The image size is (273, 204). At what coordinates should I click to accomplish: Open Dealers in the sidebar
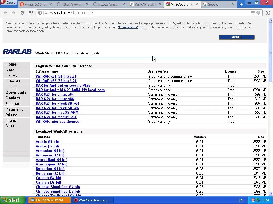click(x=13, y=98)
